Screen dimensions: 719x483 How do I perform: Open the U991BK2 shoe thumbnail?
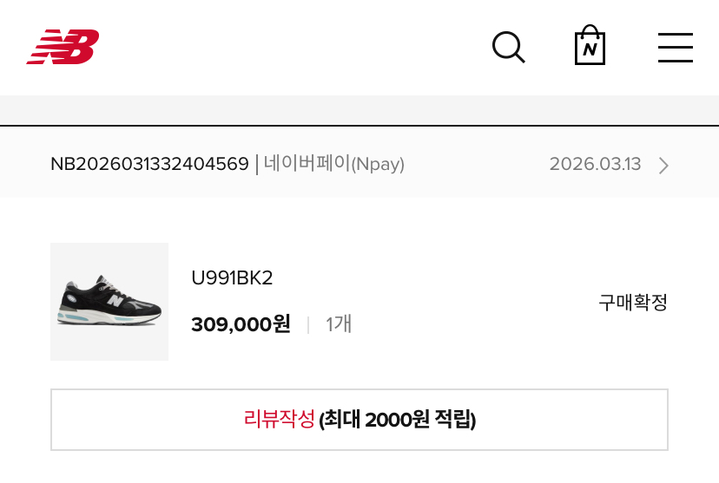click(109, 302)
